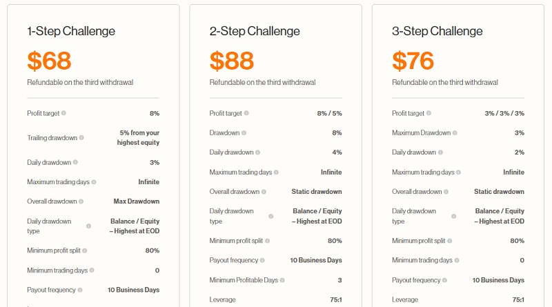Screen dimensions: 552x307
Task: Open 2-Step Drawdown info icon
Action: click(242, 133)
